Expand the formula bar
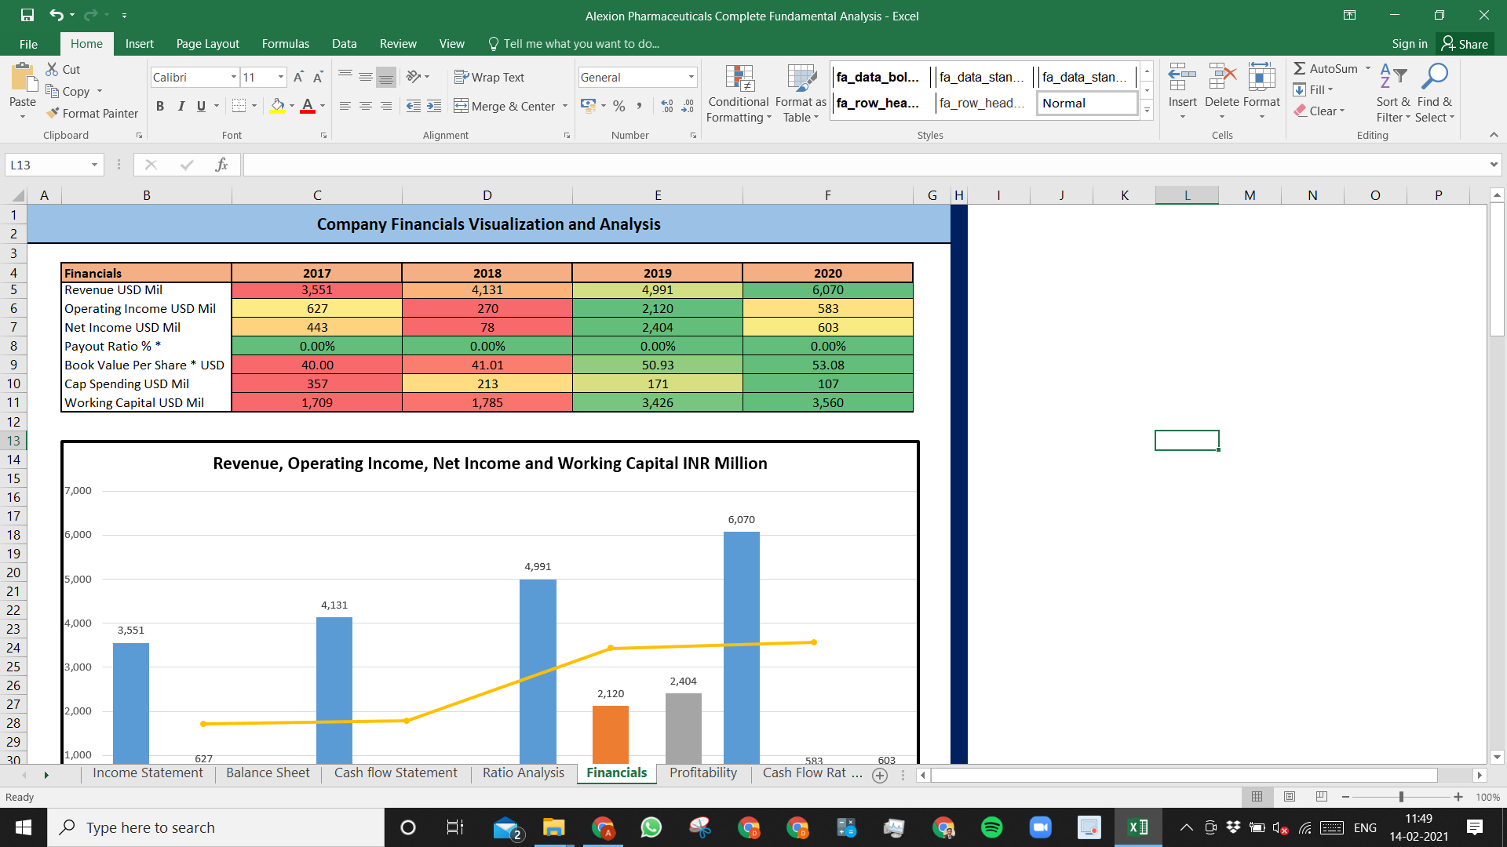 pyautogui.click(x=1493, y=165)
